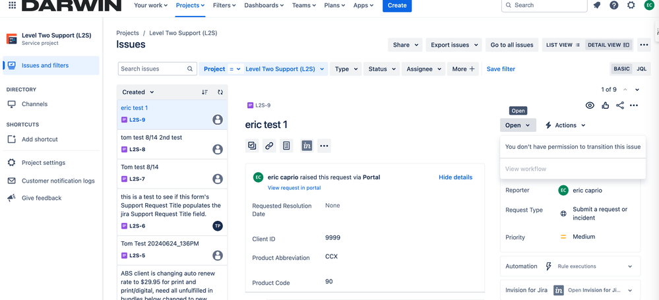Click Save filter link

(x=501, y=69)
